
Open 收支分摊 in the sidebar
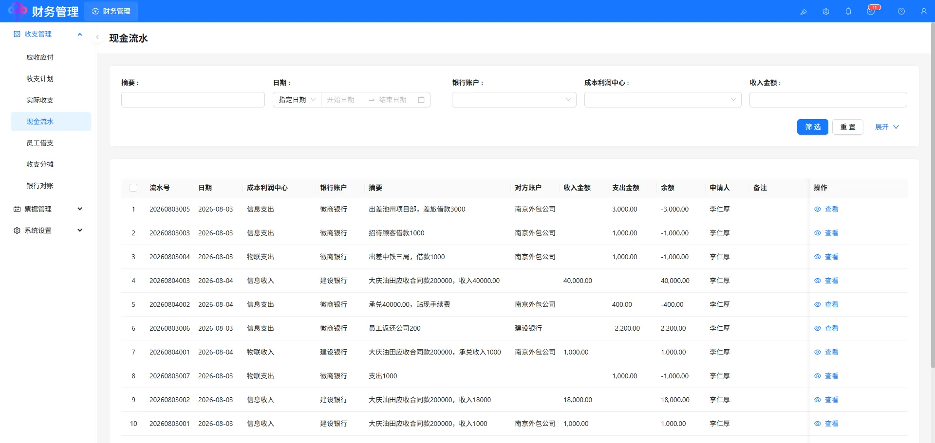pos(51,164)
